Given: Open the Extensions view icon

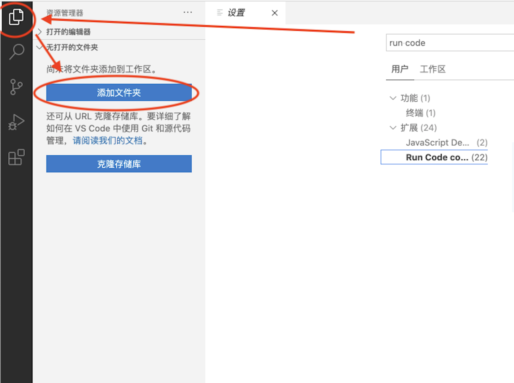Looking at the screenshot, I should [x=16, y=157].
